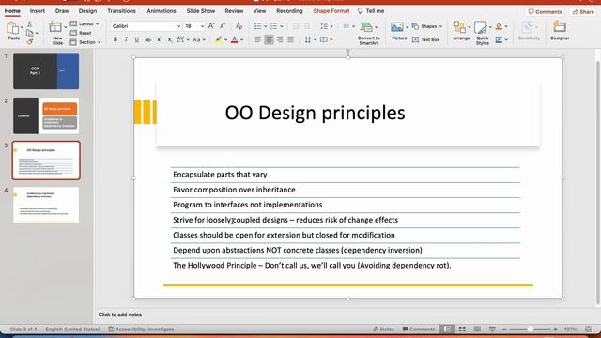Click Convert to SmartArt
The width and height of the screenshot is (601, 338).
coord(368,33)
